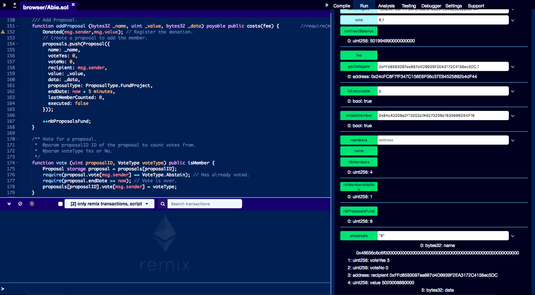Click the voteYes 3 output line

(368, 260)
